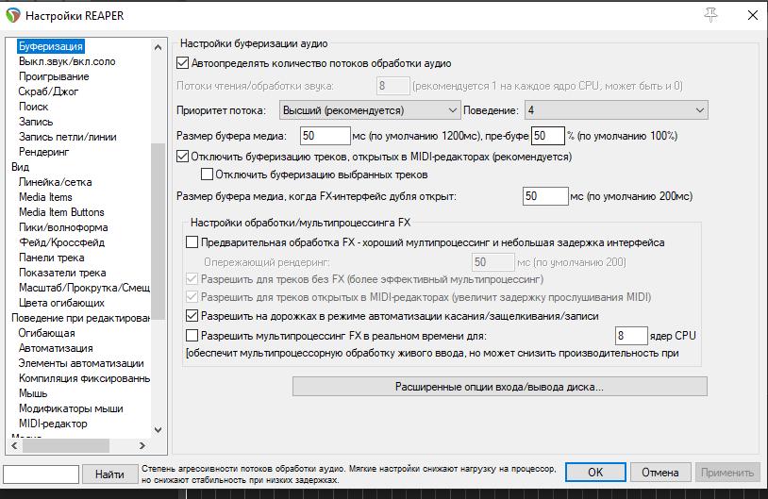This screenshot has height=499, width=768.
Task: Click the OK button
Action: click(595, 473)
